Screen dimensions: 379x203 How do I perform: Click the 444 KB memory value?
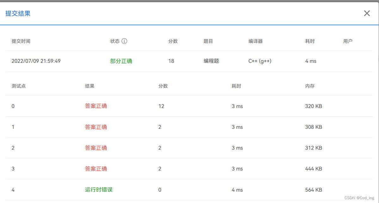click(x=314, y=169)
